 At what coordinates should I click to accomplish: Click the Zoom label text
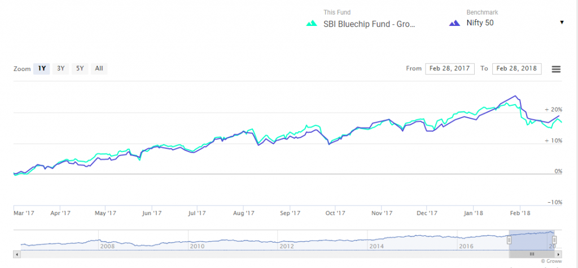(22, 69)
